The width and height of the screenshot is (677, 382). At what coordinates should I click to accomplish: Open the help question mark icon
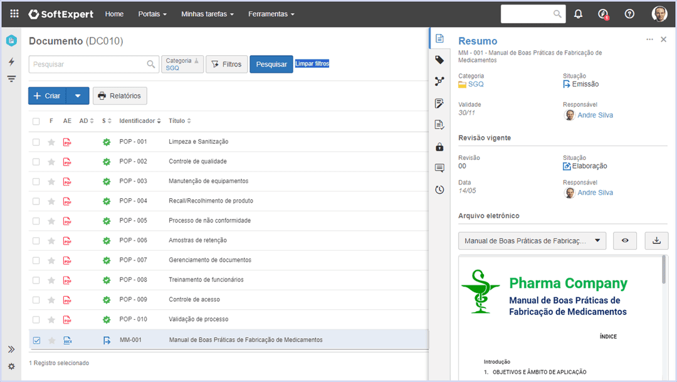629,14
